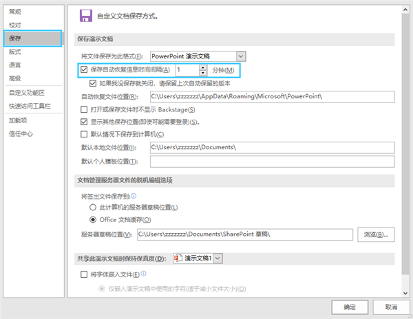Open the 版式 options category

point(15,52)
